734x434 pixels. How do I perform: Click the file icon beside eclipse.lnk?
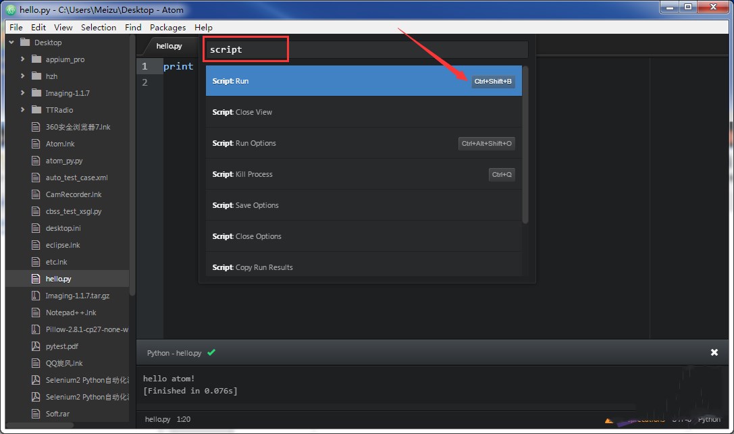36,244
